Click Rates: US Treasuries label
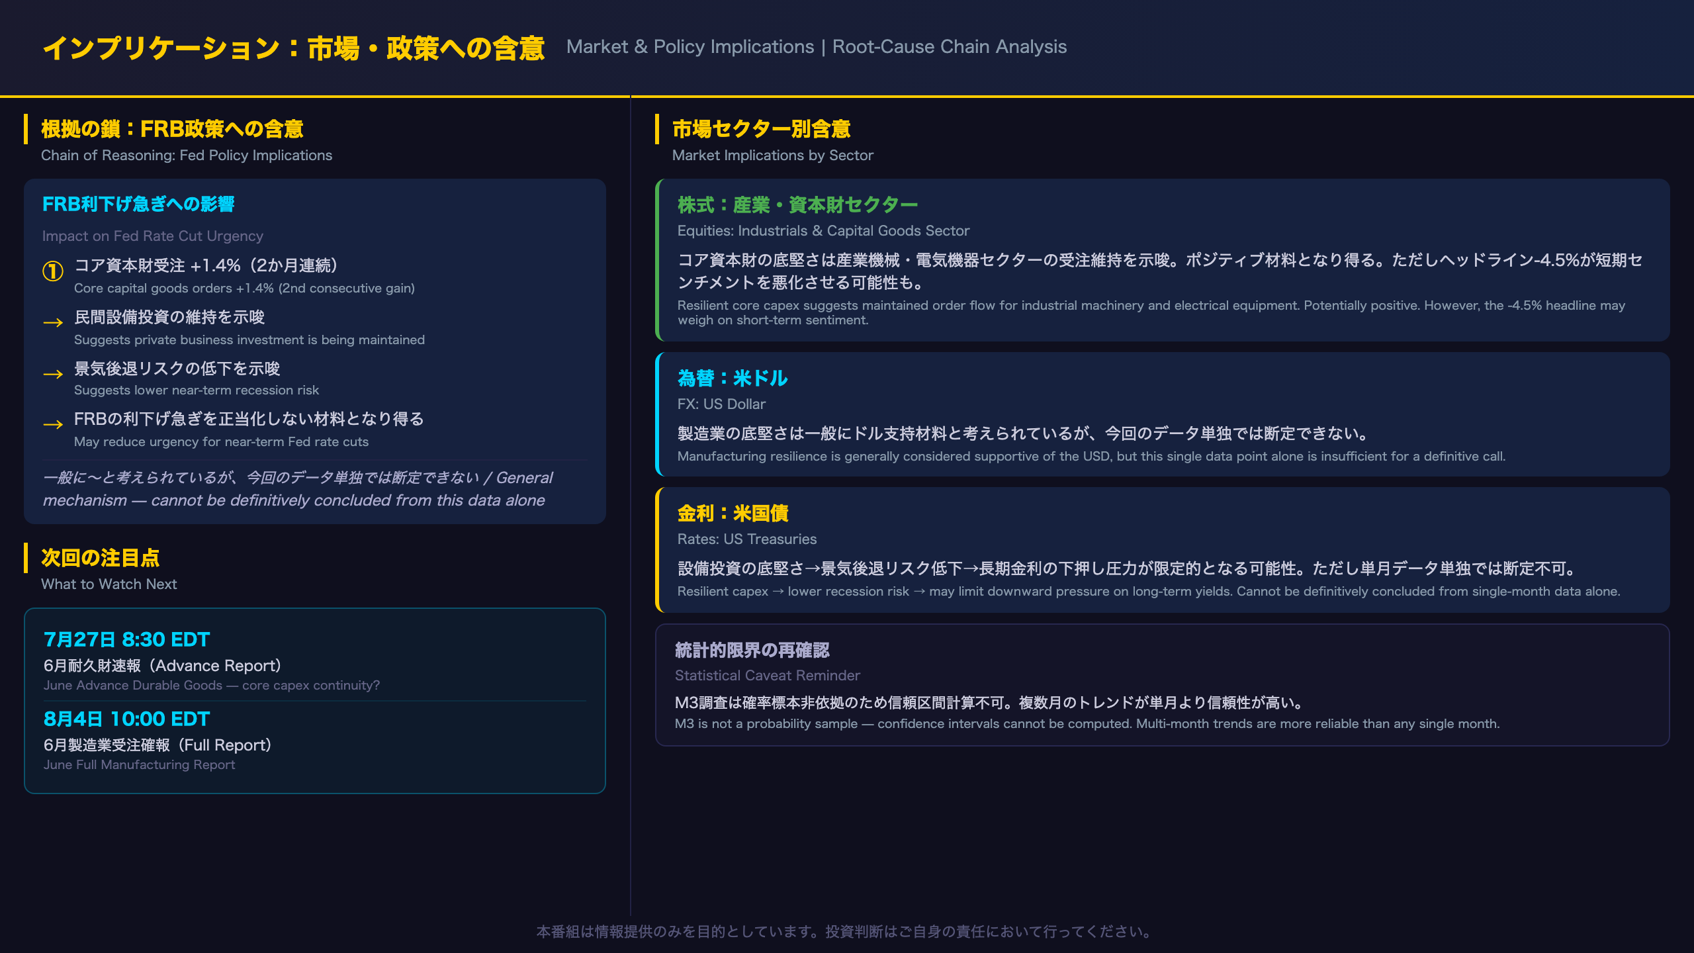The image size is (1694, 953). coord(747,539)
